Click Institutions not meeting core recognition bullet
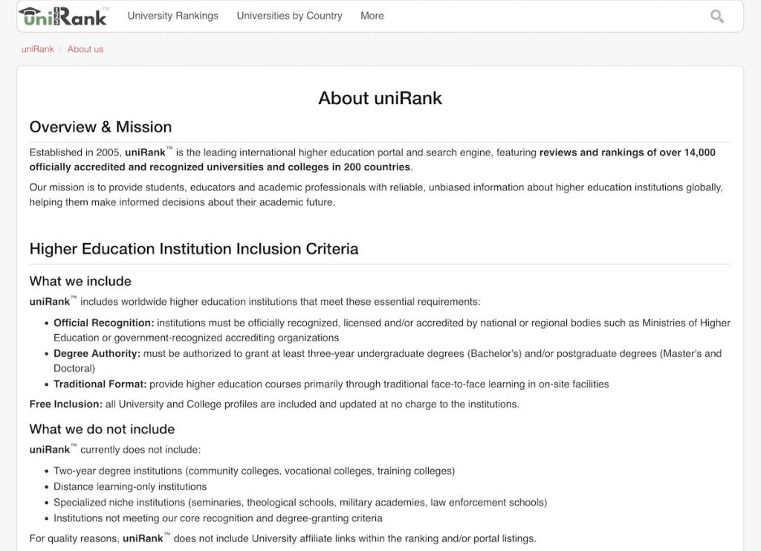This screenshot has width=761, height=551. click(218, 518)
